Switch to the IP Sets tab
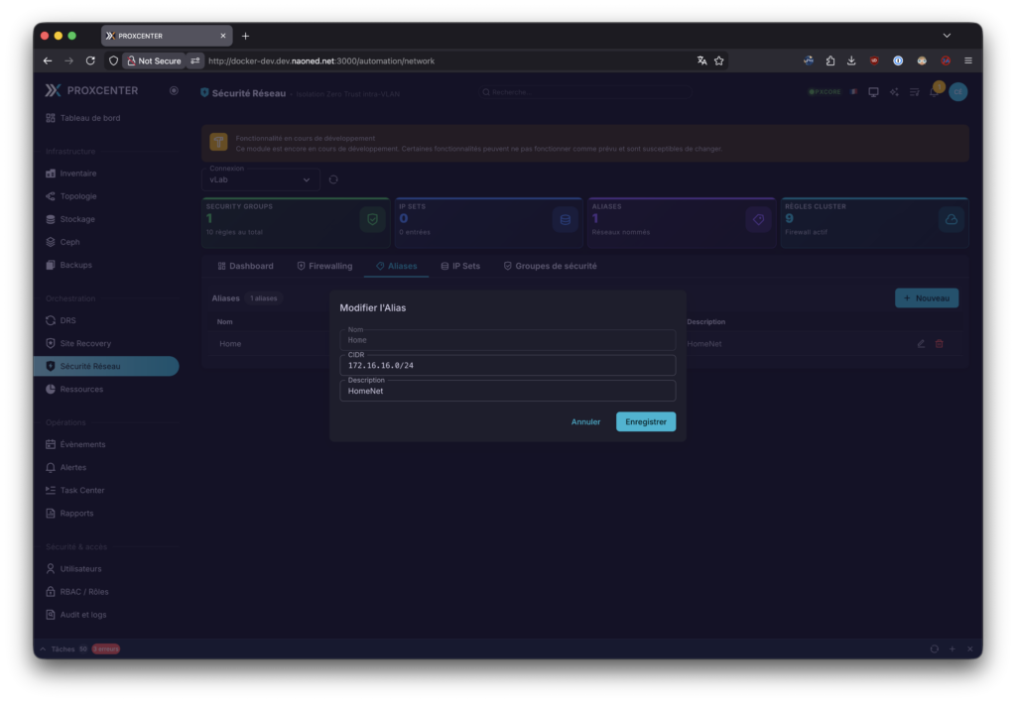The height and width of the screenshot is (703, 1016). pyautogui.click(x=460, y=266)
